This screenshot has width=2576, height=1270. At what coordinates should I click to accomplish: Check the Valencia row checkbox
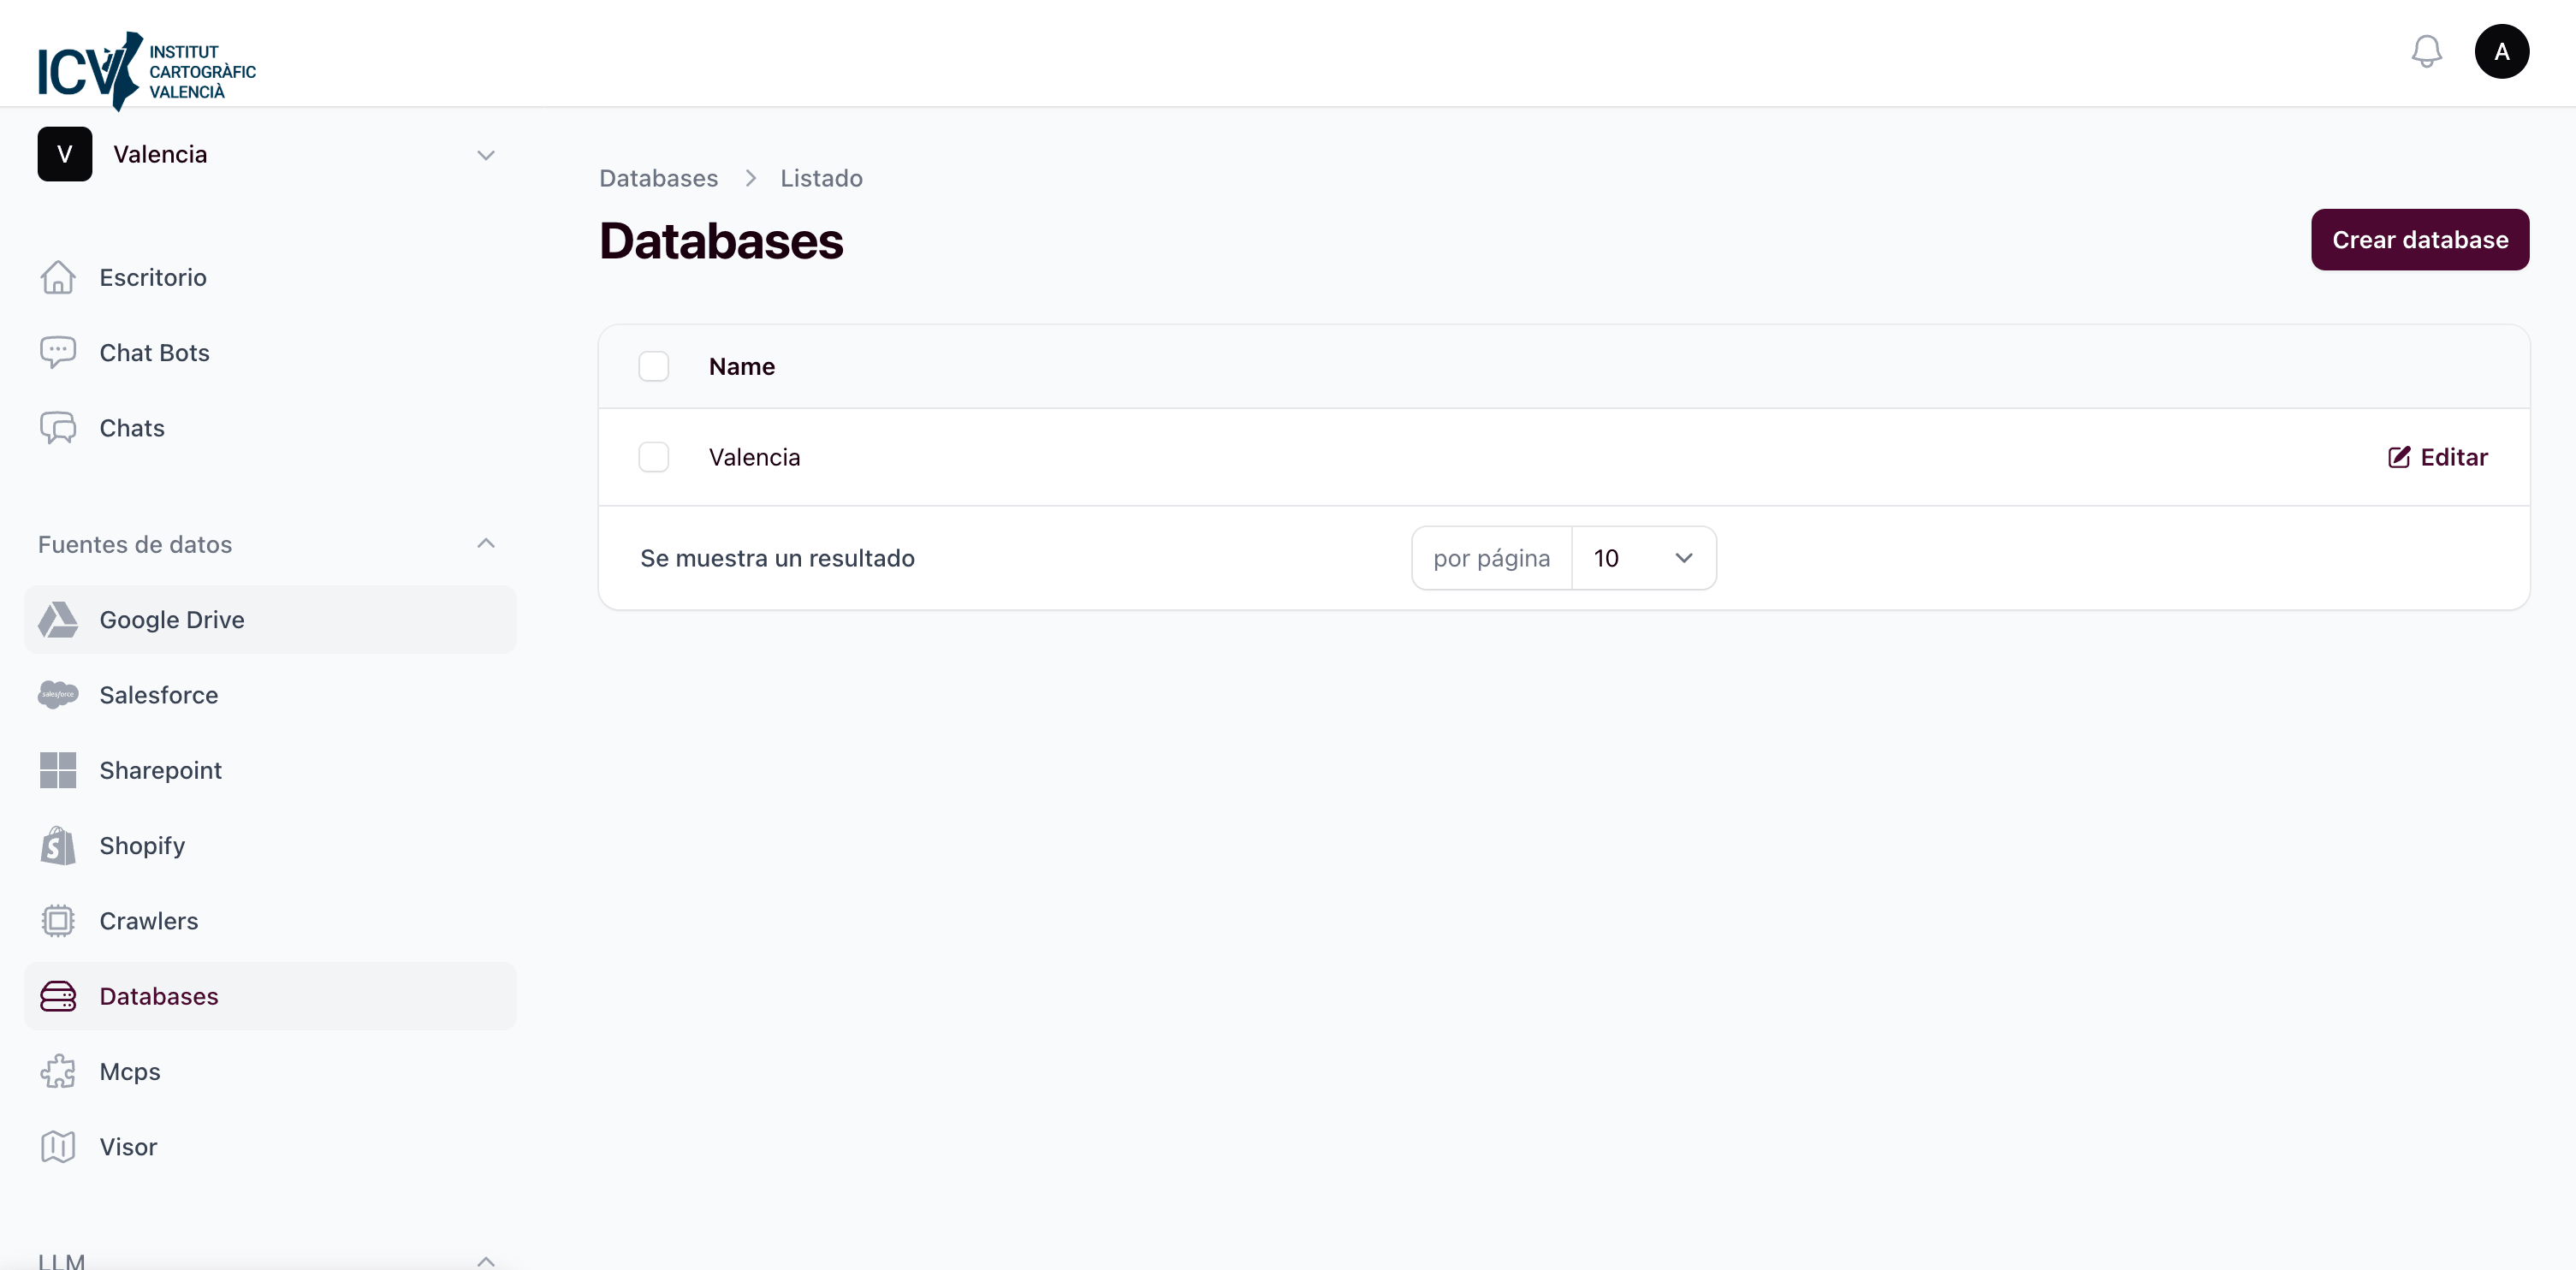(x=653, y=457)
